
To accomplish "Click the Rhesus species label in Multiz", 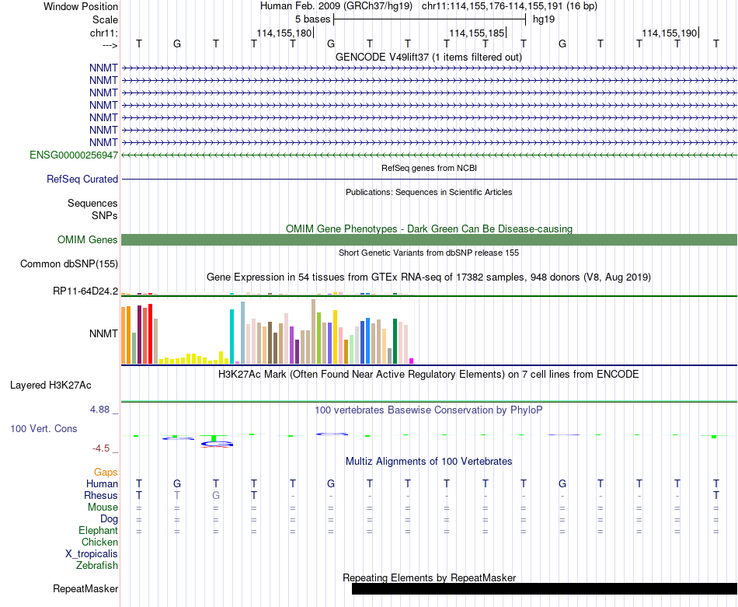I will [101, 495].
